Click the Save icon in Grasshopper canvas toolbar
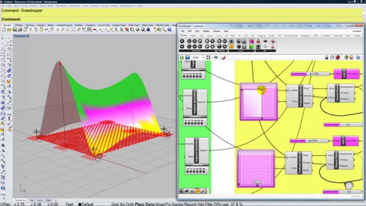This screenshot has height=206, width=366. pyautogui.click(x=188, y=58)
